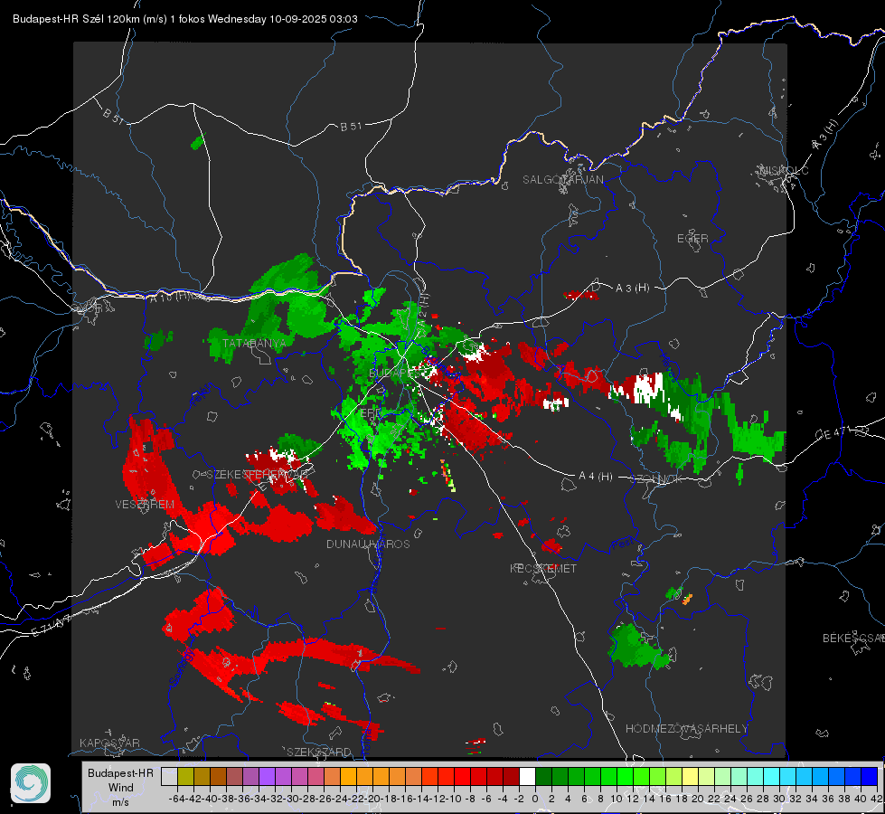The width and height of the screenshot is (885, 814).
Task: Pick the white legend swatch above 0
Action: [527, 776]
